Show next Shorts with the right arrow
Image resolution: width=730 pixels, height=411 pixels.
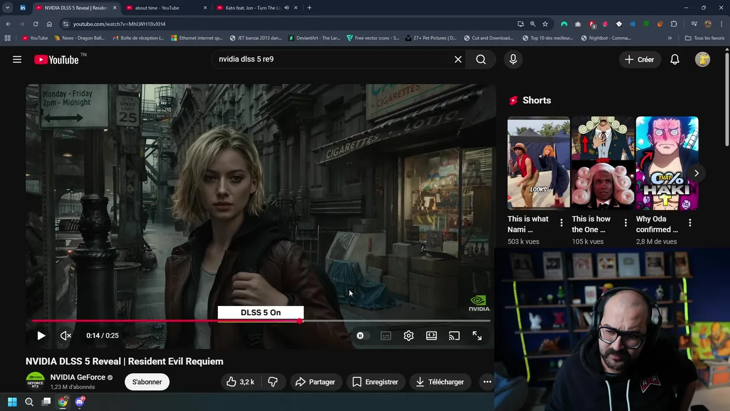point(696,173)
